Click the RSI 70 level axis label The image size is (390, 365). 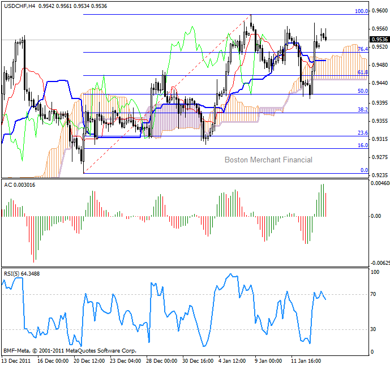tap(373, 294)
